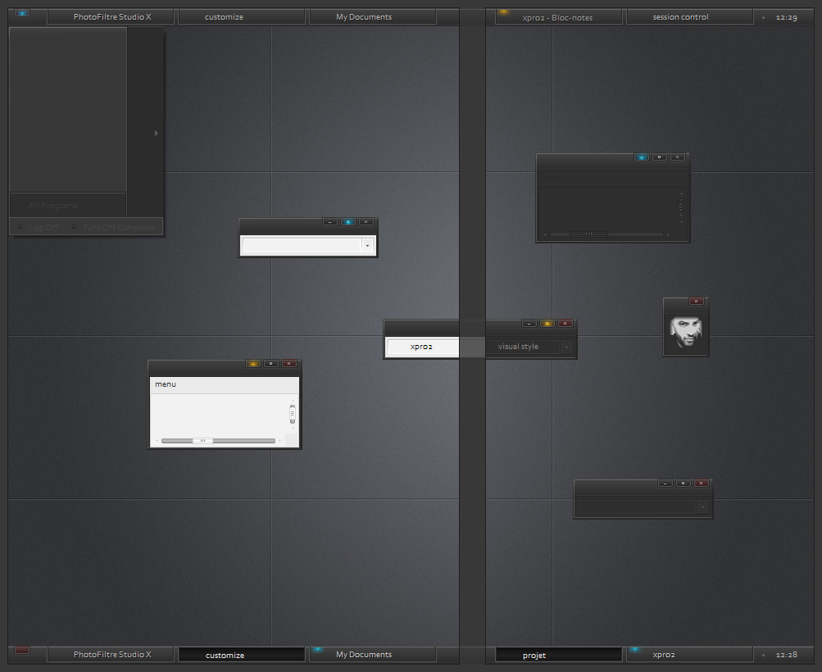
Task: Close the dark menu window
Action: point(677,157)
